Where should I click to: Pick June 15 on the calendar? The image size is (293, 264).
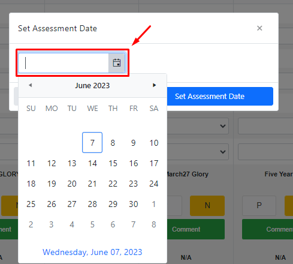[x=113, y=163]
